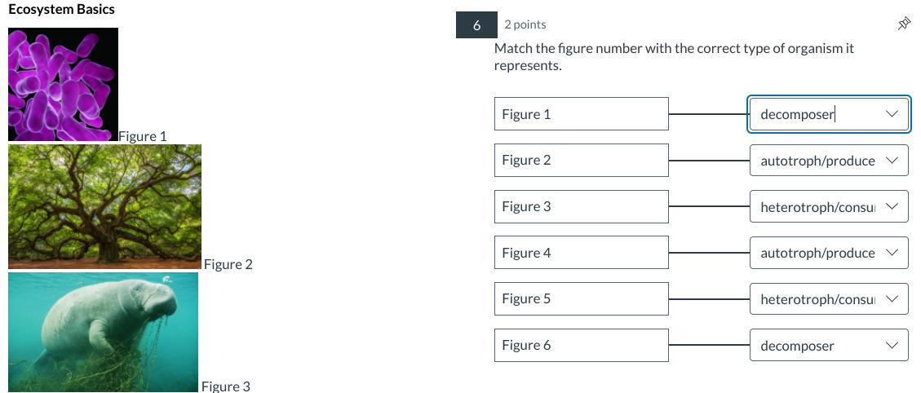Pin question 6 with the pushpin icon
Screen dimensions: 921x393
coord(904,24)
